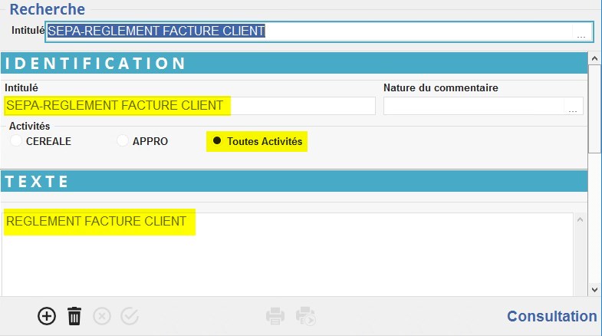This screenshot has height=336, width=602.
Task: Click the second printer preview icon
Action: coord(306,316)
